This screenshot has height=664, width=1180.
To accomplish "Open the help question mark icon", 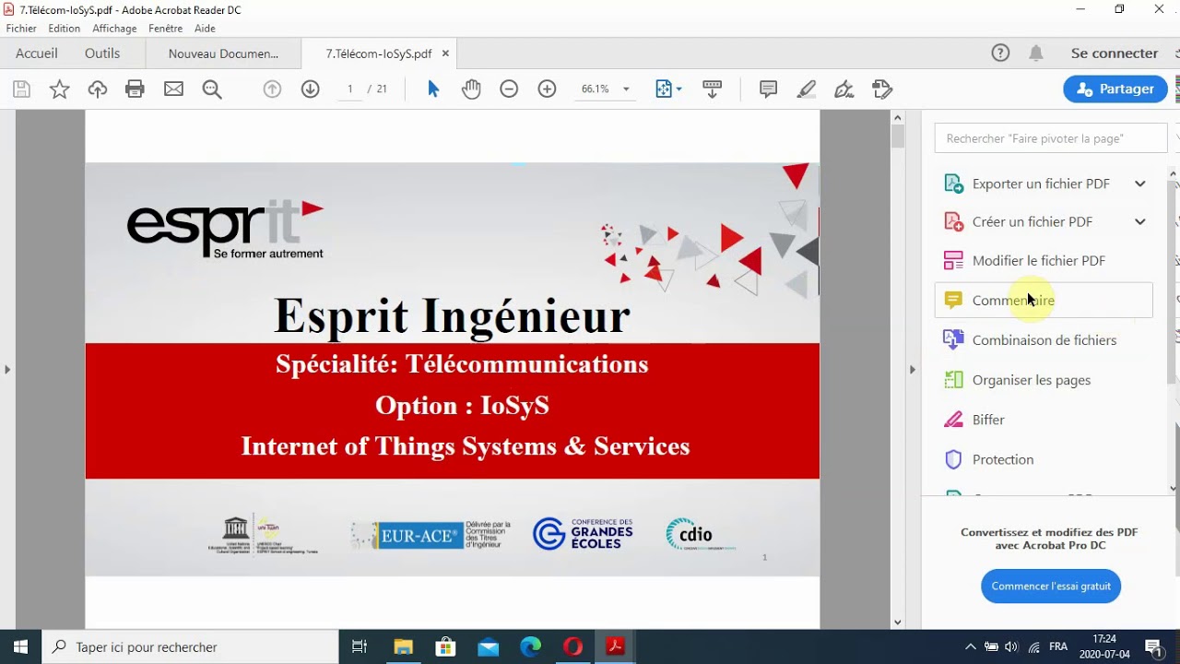I will (1000, 53).
